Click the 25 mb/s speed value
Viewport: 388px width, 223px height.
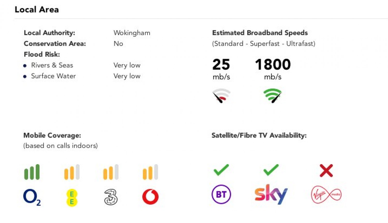(x=221, y=65)
